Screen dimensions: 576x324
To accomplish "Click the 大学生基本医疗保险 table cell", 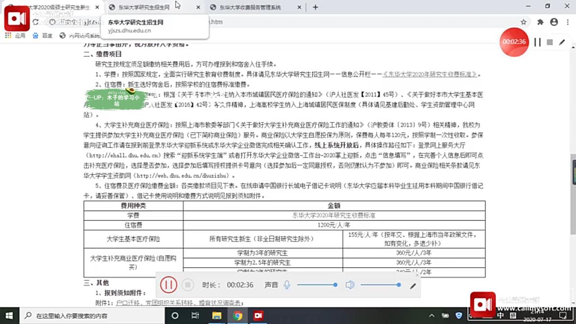I will point(133,239).
